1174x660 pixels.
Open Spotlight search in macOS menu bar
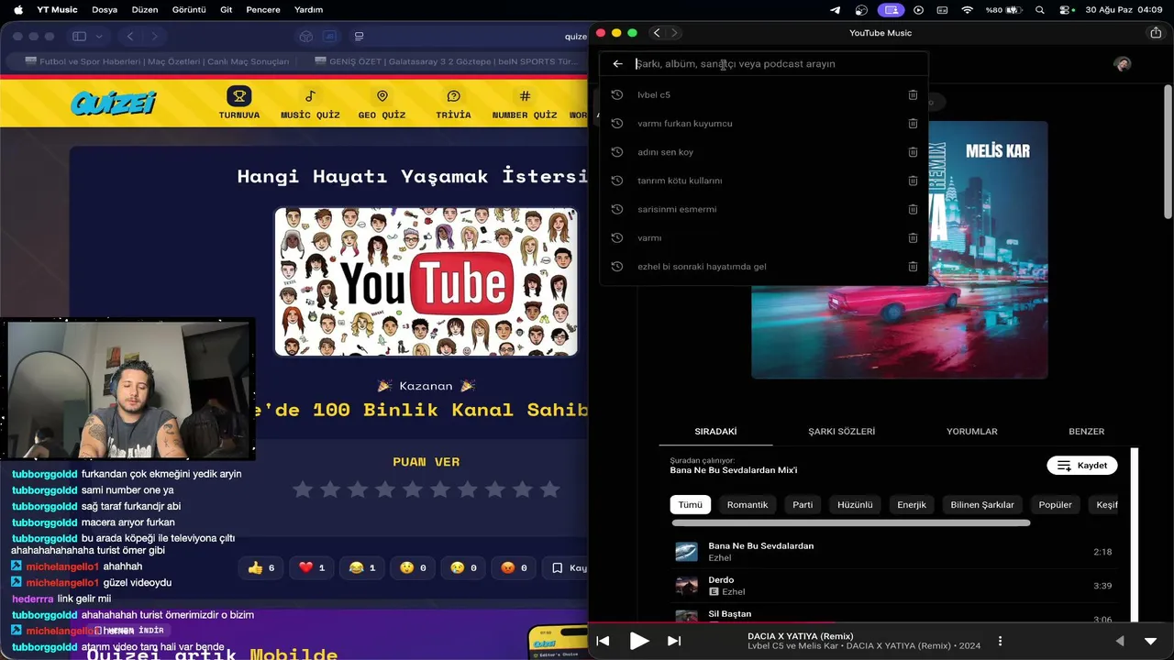pyautogui.click(x=1039, y=10)
